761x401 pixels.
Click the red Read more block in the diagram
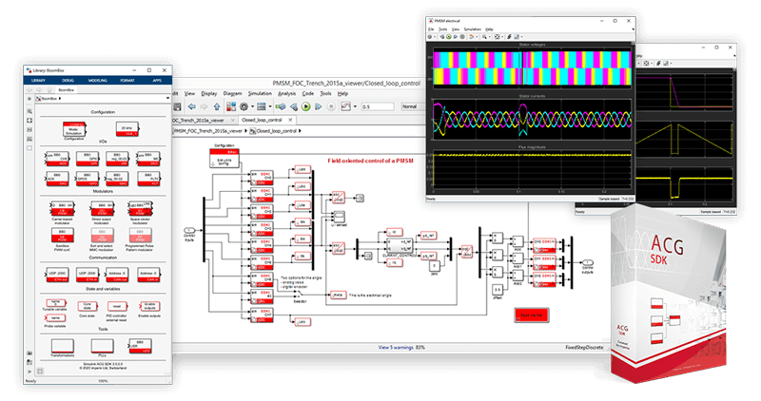click(x=532, y=315)
